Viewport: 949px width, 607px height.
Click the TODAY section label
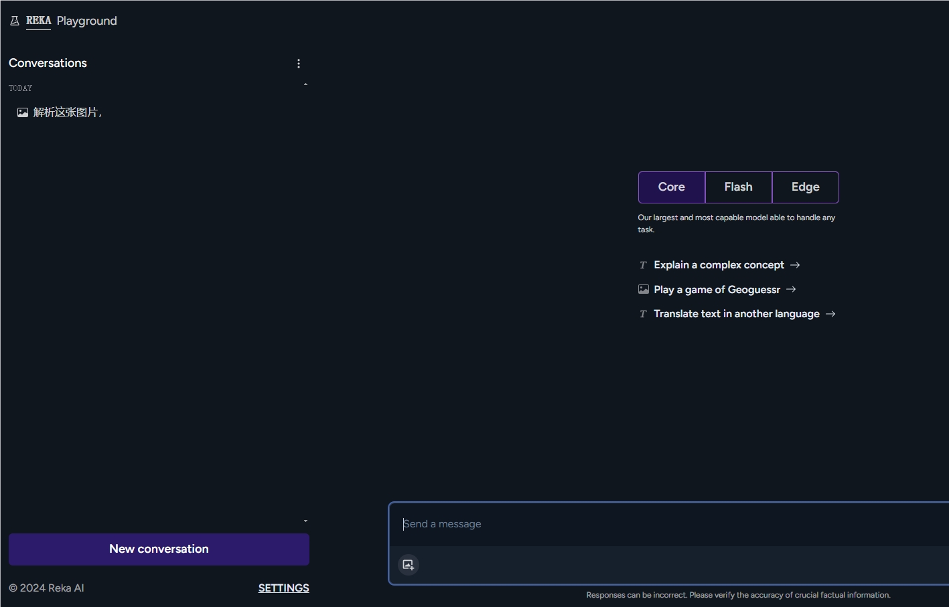21,88
